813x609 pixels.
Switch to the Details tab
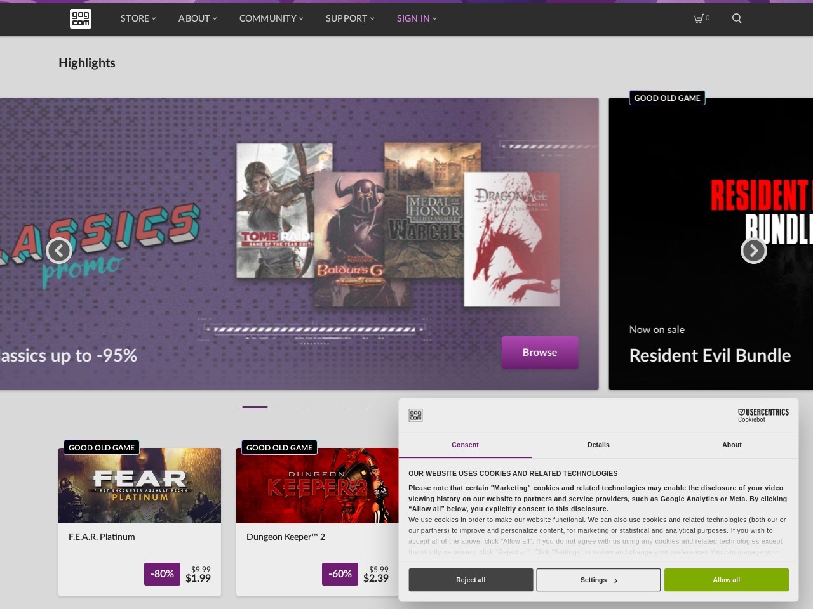coord(598,445)
